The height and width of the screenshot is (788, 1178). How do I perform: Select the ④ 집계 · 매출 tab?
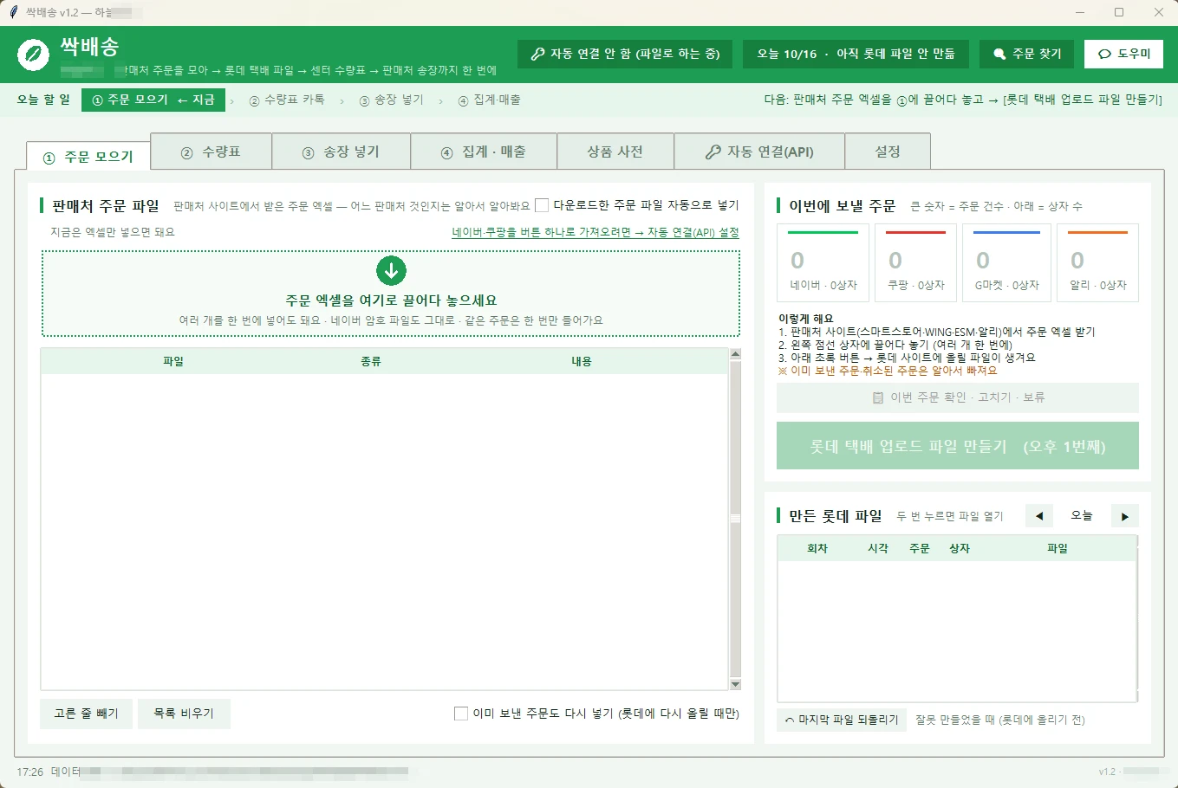pos(484,152)
